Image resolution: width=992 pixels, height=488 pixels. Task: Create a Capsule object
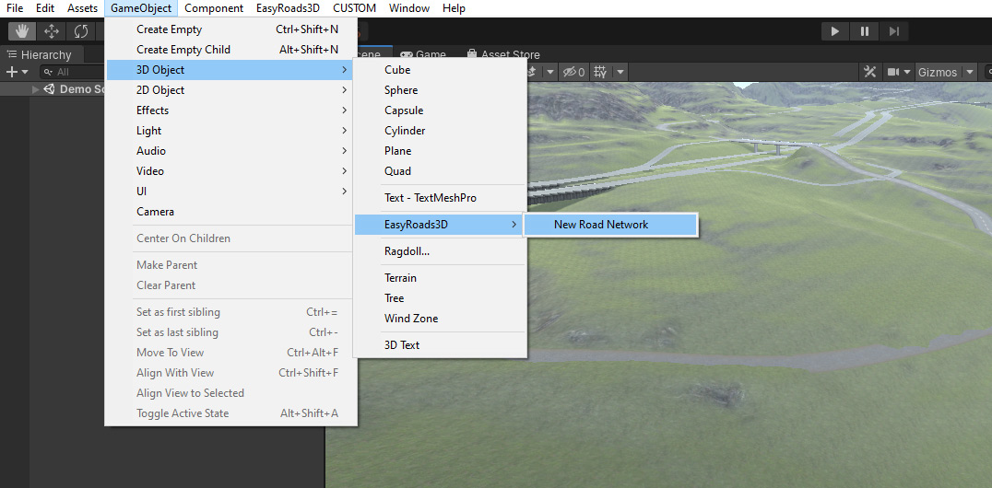coord(440,110)
